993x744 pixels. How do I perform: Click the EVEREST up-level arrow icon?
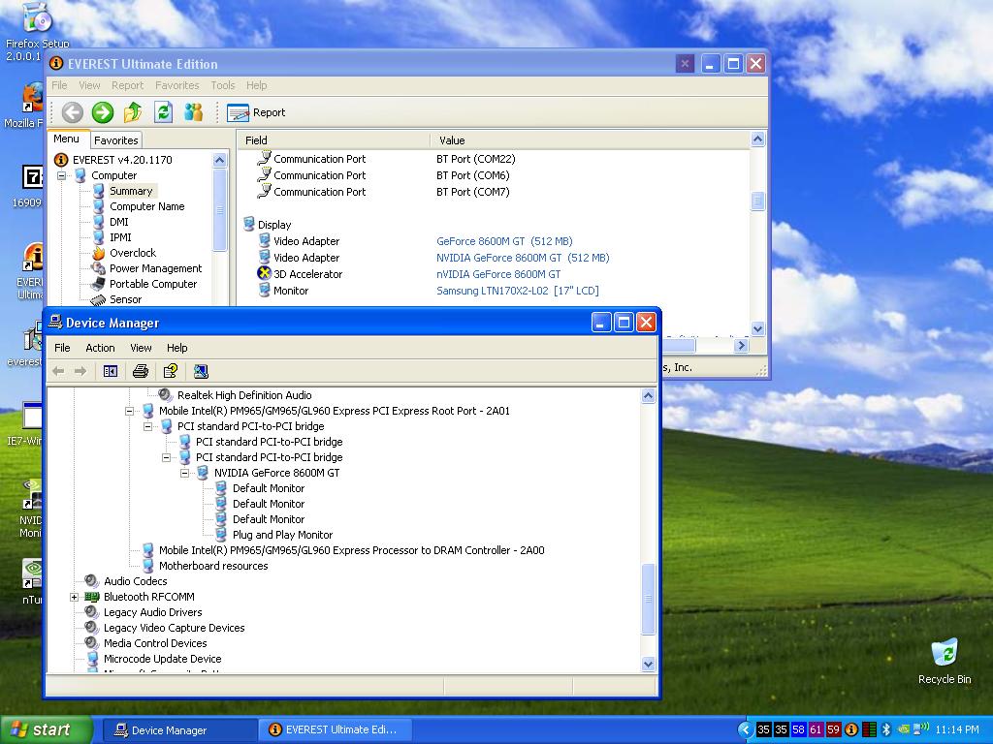133,112
